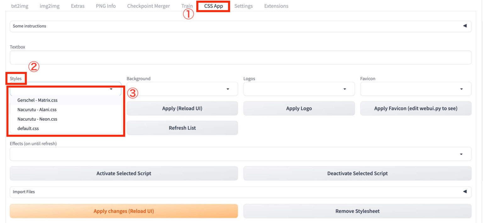Collapse the Some instructions accordion
This screenshot has height=223, width=483.
(465, 26)
